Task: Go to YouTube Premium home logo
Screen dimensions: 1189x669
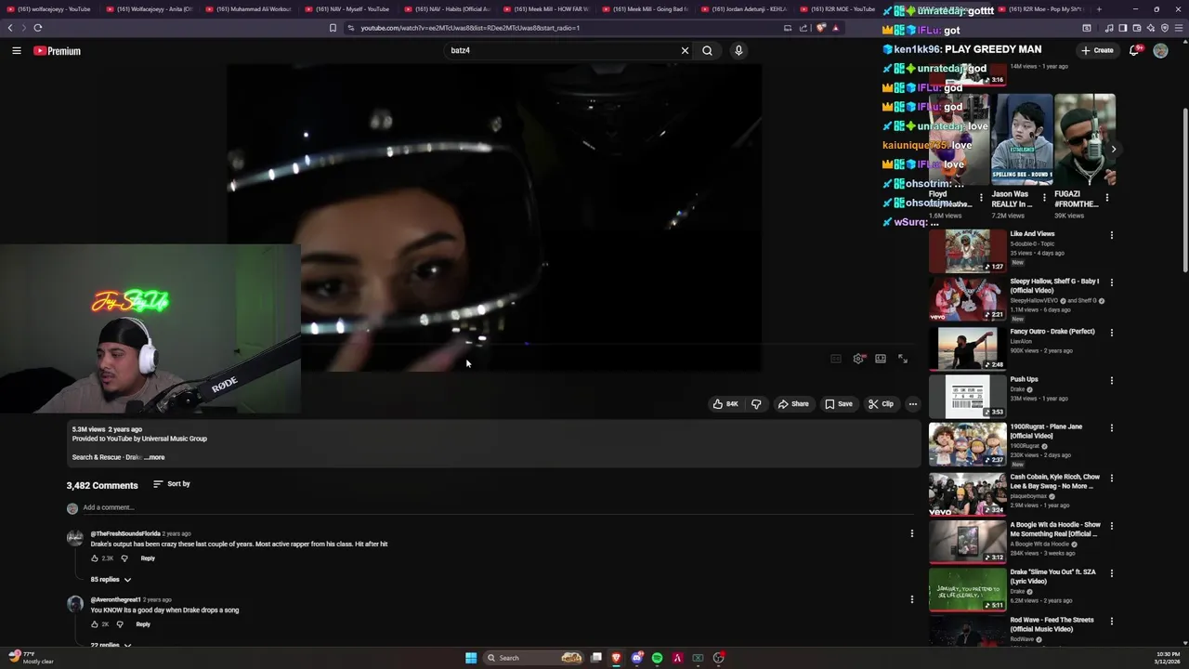Action: 58,51
